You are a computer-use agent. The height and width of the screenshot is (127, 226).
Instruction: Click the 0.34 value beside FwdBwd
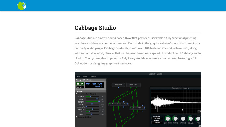pyautogui.click(x=102, y=97)
